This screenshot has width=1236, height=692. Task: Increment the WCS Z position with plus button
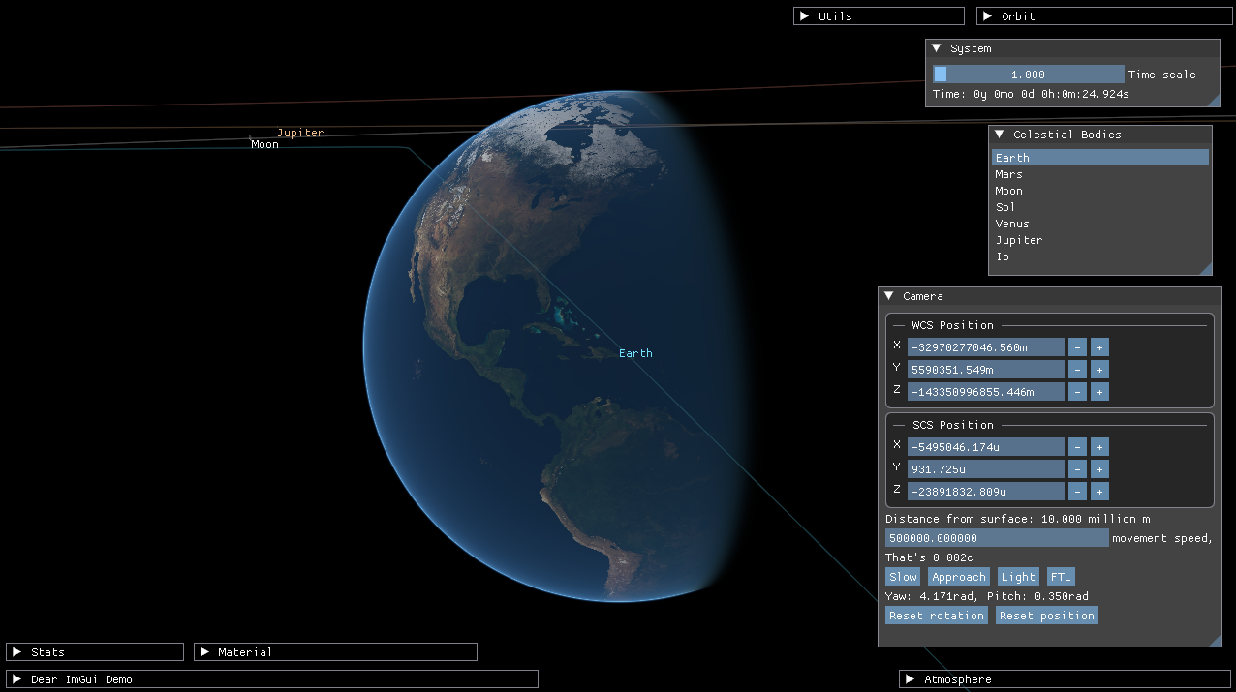[1099, 391]
